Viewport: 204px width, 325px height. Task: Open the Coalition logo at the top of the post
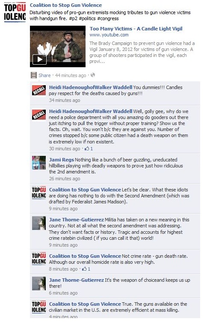(x=15, y=12)
